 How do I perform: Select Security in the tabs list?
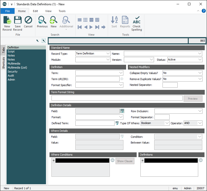[x=13, y=72]
